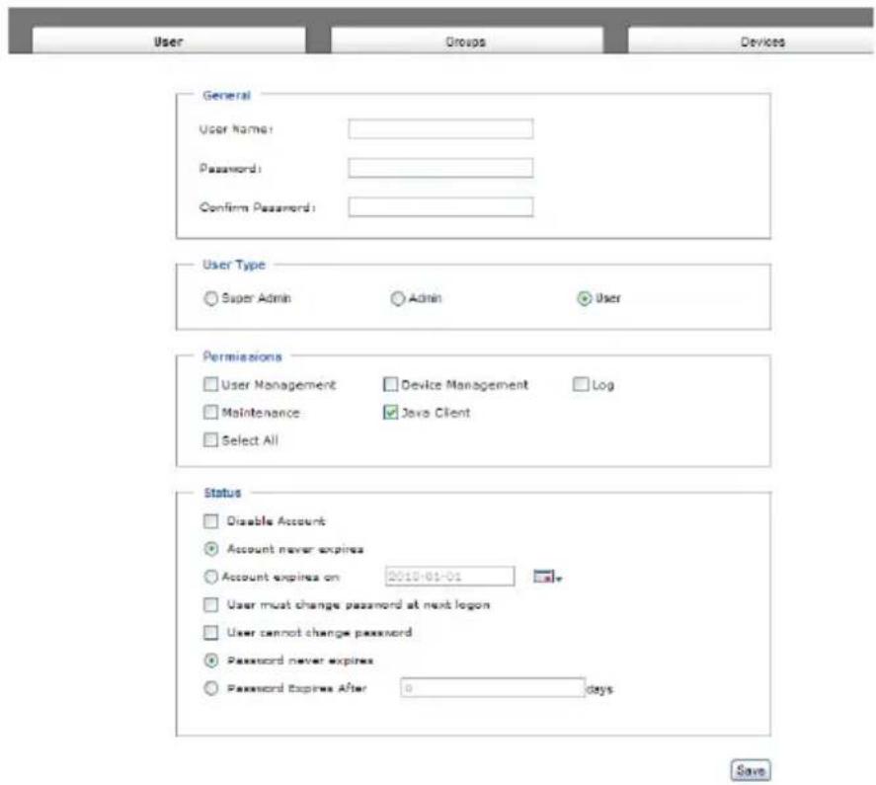Switch to the User tab
The height and width of the screenshot is (785, 876).
click(169, 40)
